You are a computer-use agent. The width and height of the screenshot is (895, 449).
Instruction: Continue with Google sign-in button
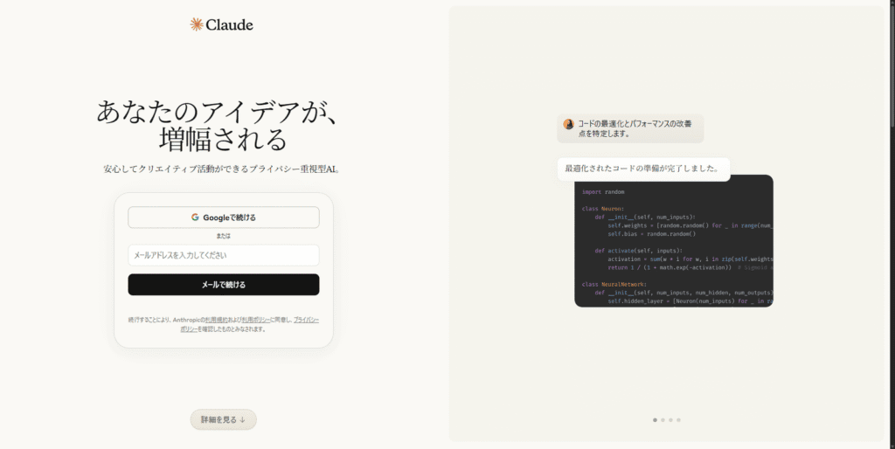(x=224, y=218)
